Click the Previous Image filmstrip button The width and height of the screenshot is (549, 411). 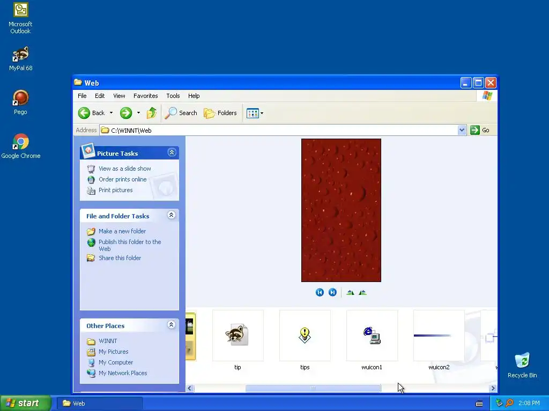(320, 292)
